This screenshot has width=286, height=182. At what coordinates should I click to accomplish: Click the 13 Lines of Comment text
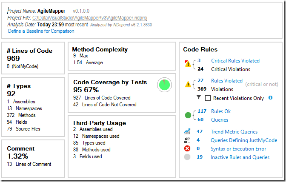(x=29, y=164)
